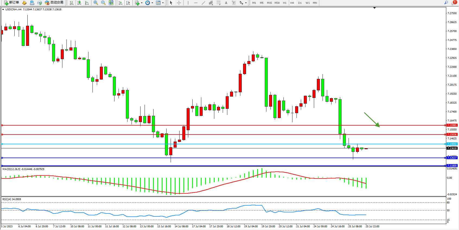
Task: Click the M15 timeframe button
Action: [x=269, y=3]
